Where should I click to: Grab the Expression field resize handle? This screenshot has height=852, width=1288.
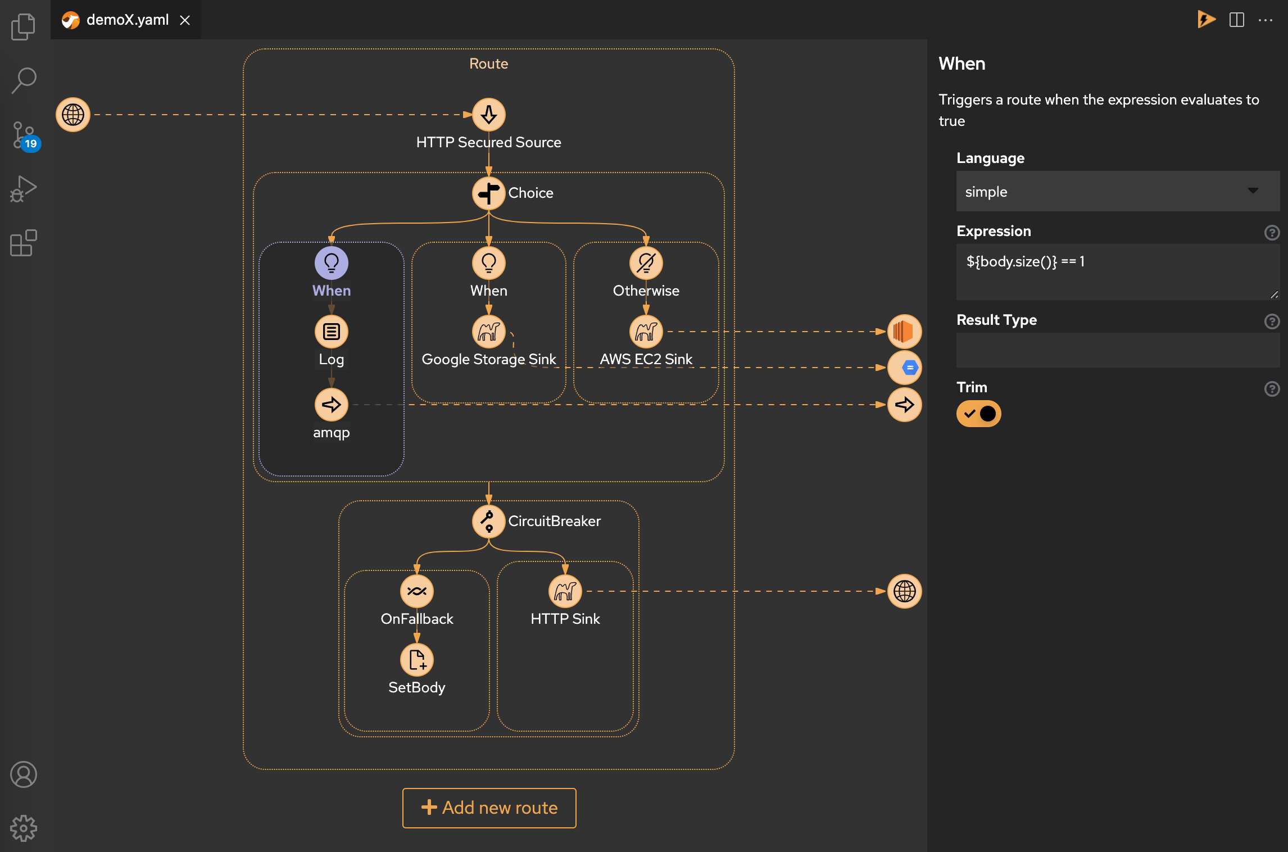point(1274,294)
